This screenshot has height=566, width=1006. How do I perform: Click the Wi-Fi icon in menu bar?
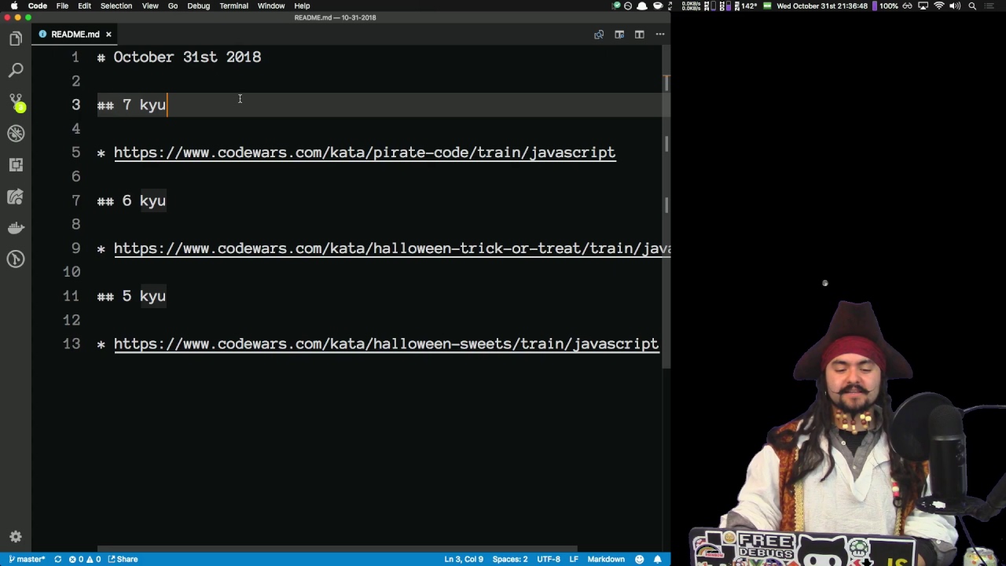(938, 6)
